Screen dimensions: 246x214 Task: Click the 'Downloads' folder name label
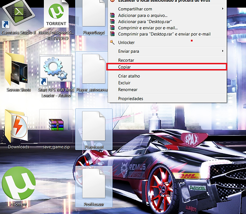[18, 147]
